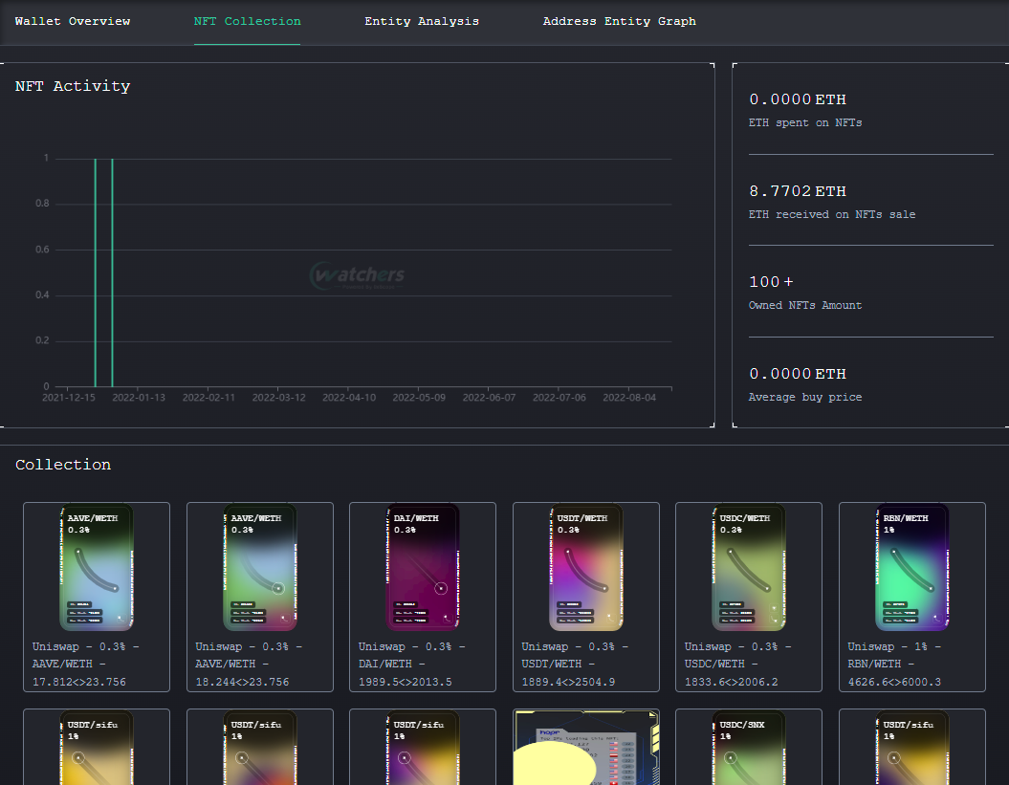Viewport: 1009px width, 785px height.
Task: Click the 100+ owned NFTs value
Action: pyautogui.click(x=771, y=282)
